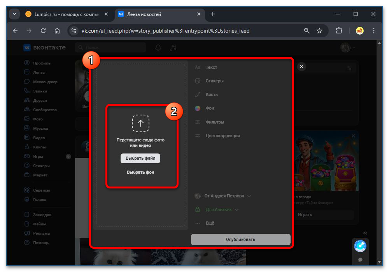
Task: Close the story editor with X button
Action: pyautogui.click(x=301, y=67)
